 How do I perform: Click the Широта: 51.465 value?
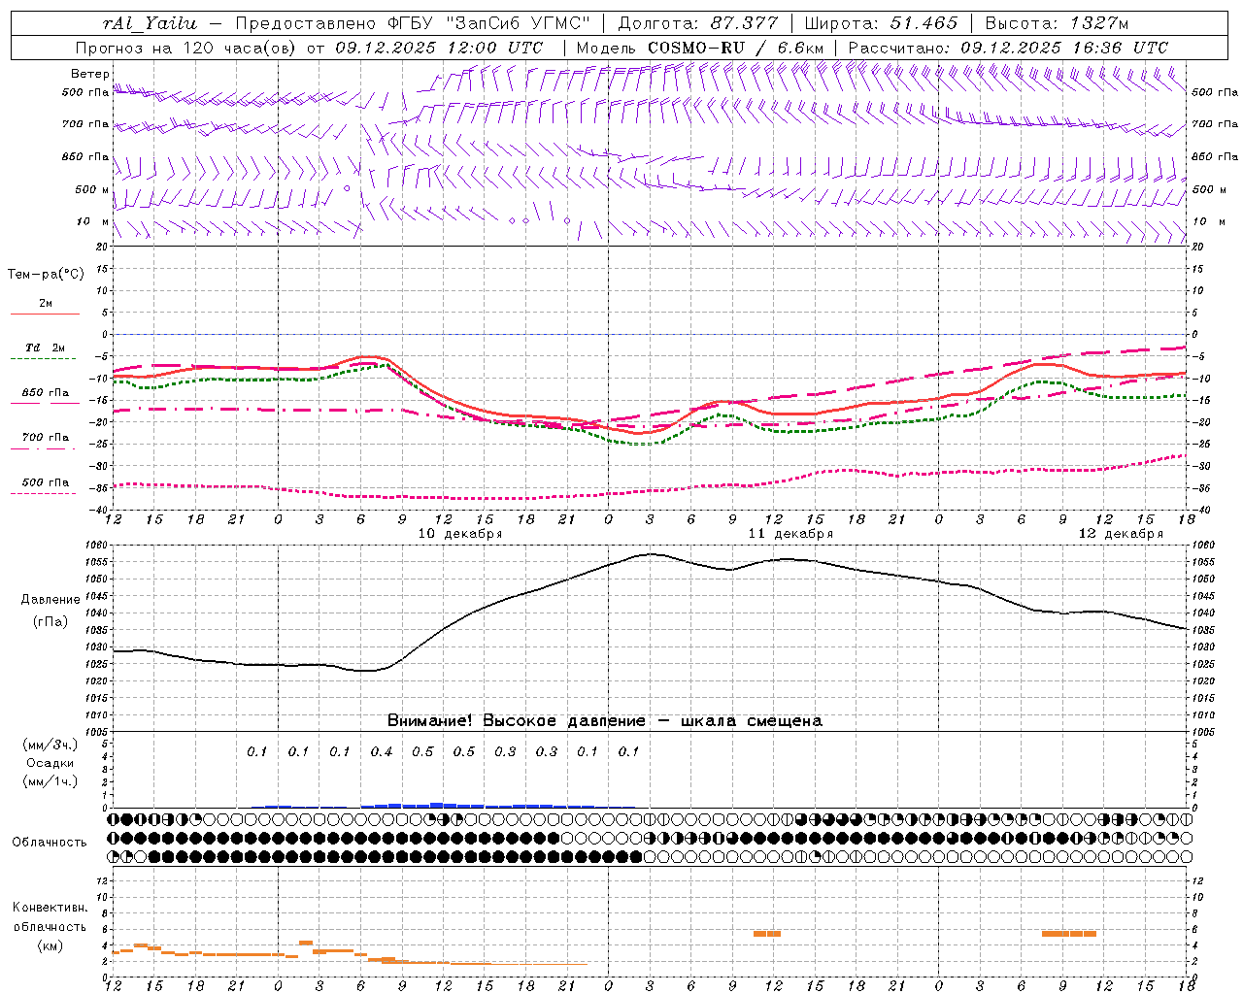click(881, 23)
